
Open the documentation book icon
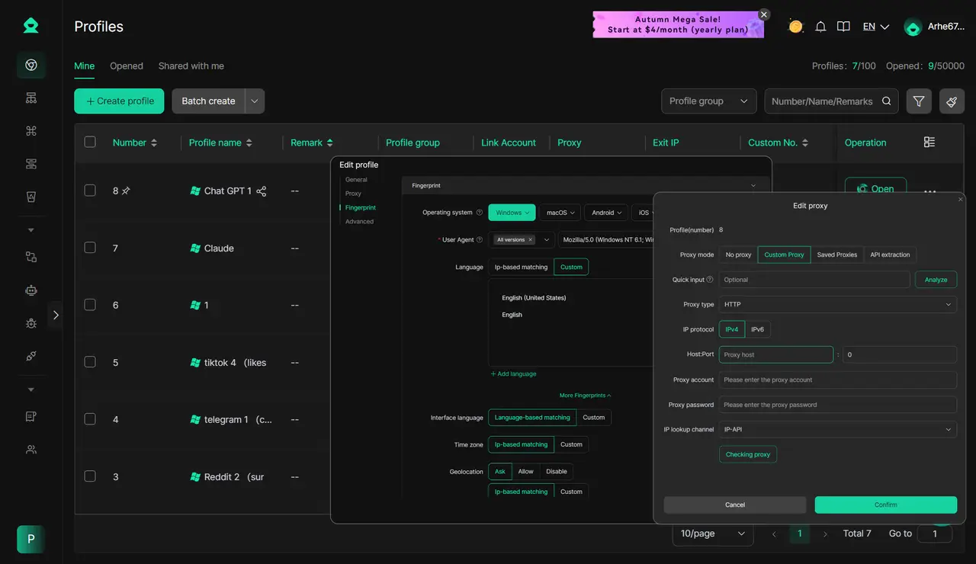843,27
